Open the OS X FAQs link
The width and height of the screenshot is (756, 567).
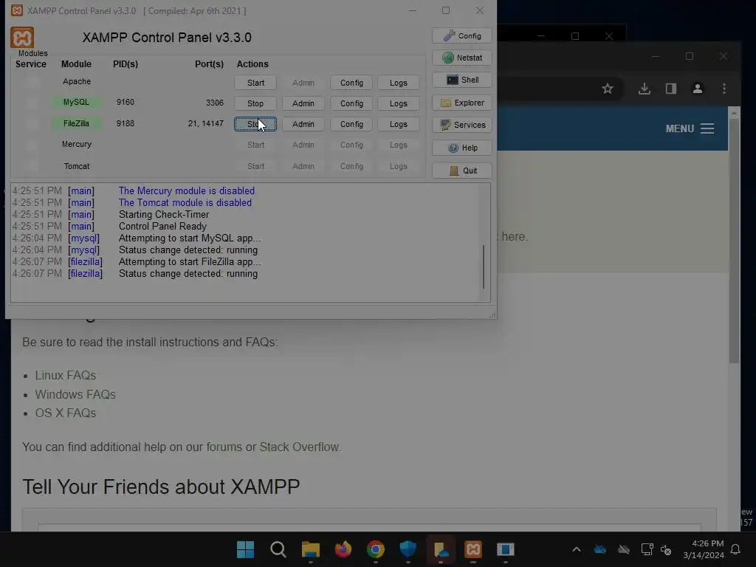(x=66, y=413)
